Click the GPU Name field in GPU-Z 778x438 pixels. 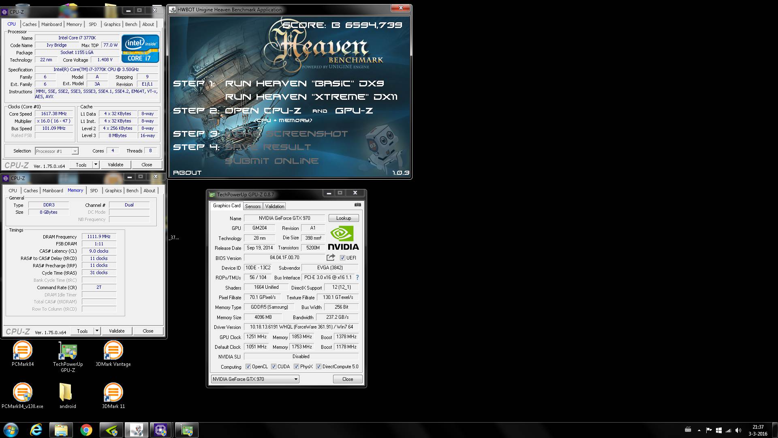[284, 218]
